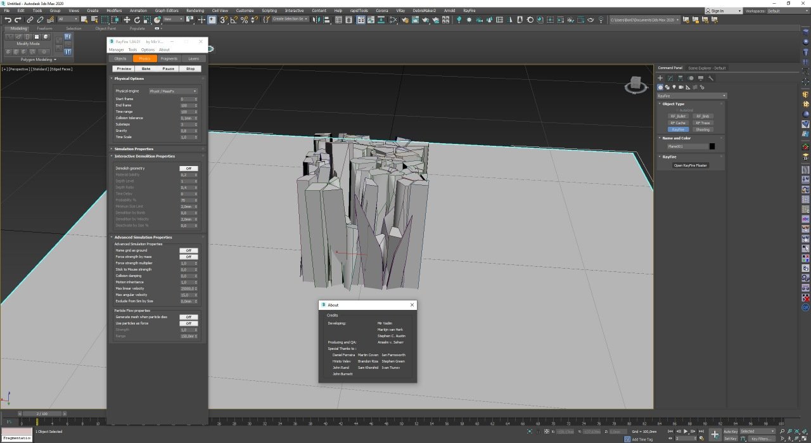Open the Modify tab in Command Panel
The image size is (811, 443).
(670, 78)
